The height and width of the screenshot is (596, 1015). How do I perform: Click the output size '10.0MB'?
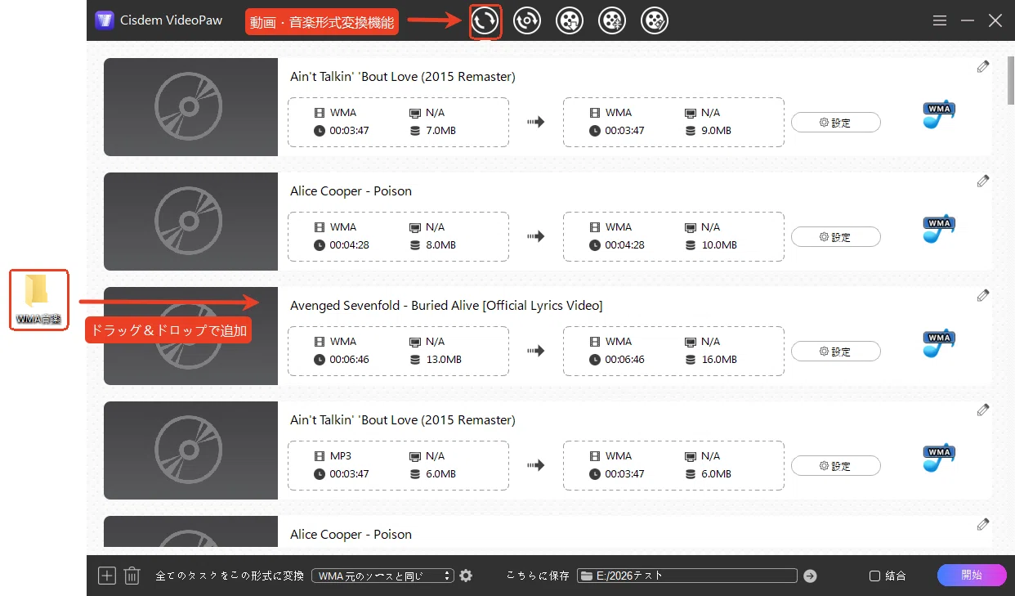pos(719,245)
